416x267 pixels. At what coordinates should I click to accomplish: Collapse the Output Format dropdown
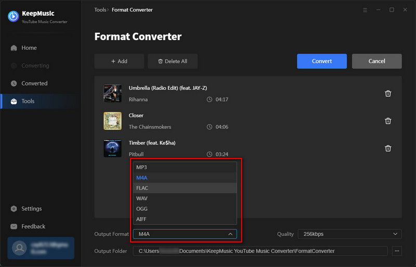pos(185,234)
